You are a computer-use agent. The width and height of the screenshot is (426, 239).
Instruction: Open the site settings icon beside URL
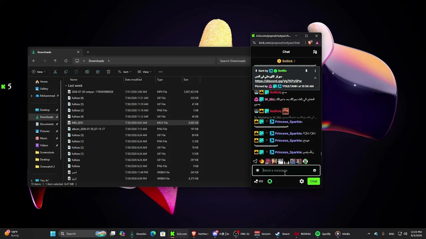pos(254,42)
